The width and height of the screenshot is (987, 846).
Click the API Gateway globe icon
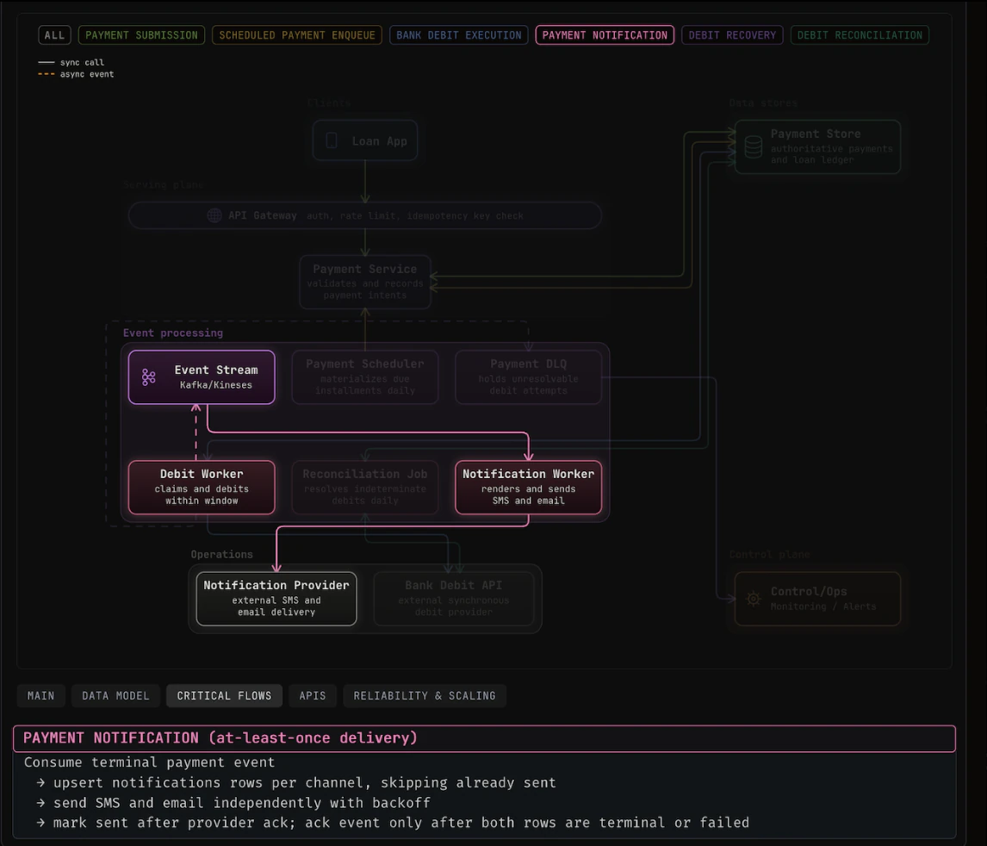click(214, 215)
